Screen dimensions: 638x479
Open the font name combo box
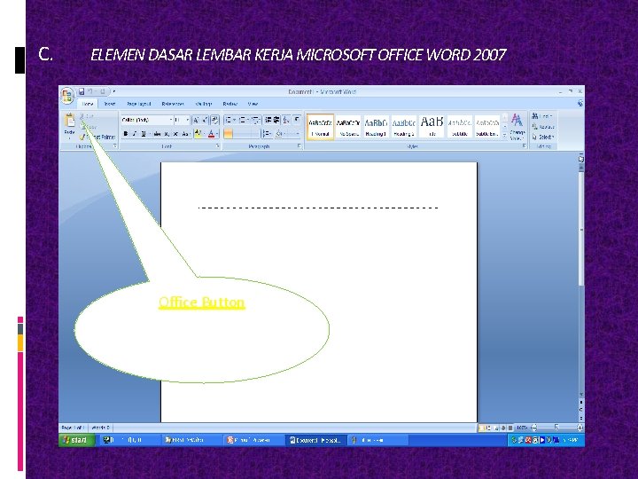(x=147, y=120)
